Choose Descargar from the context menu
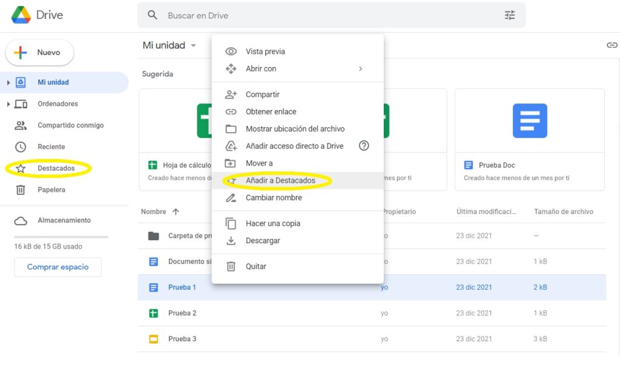The image size is (620, 392). (x=263, y=241)
